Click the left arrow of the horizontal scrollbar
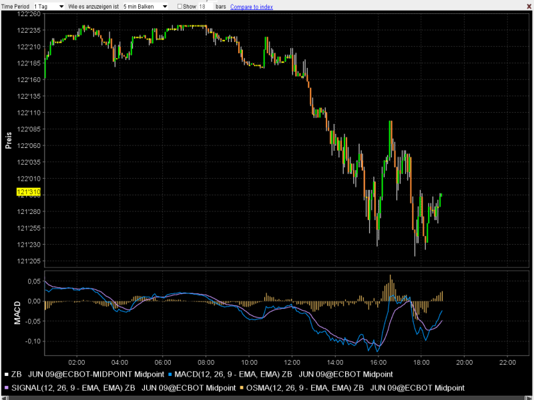 [x=3, y=398]
